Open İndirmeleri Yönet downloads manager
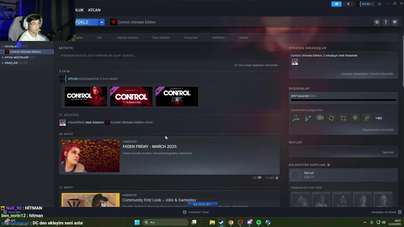The height and width of the screenshot is (227, 404). tap(196, 212)
